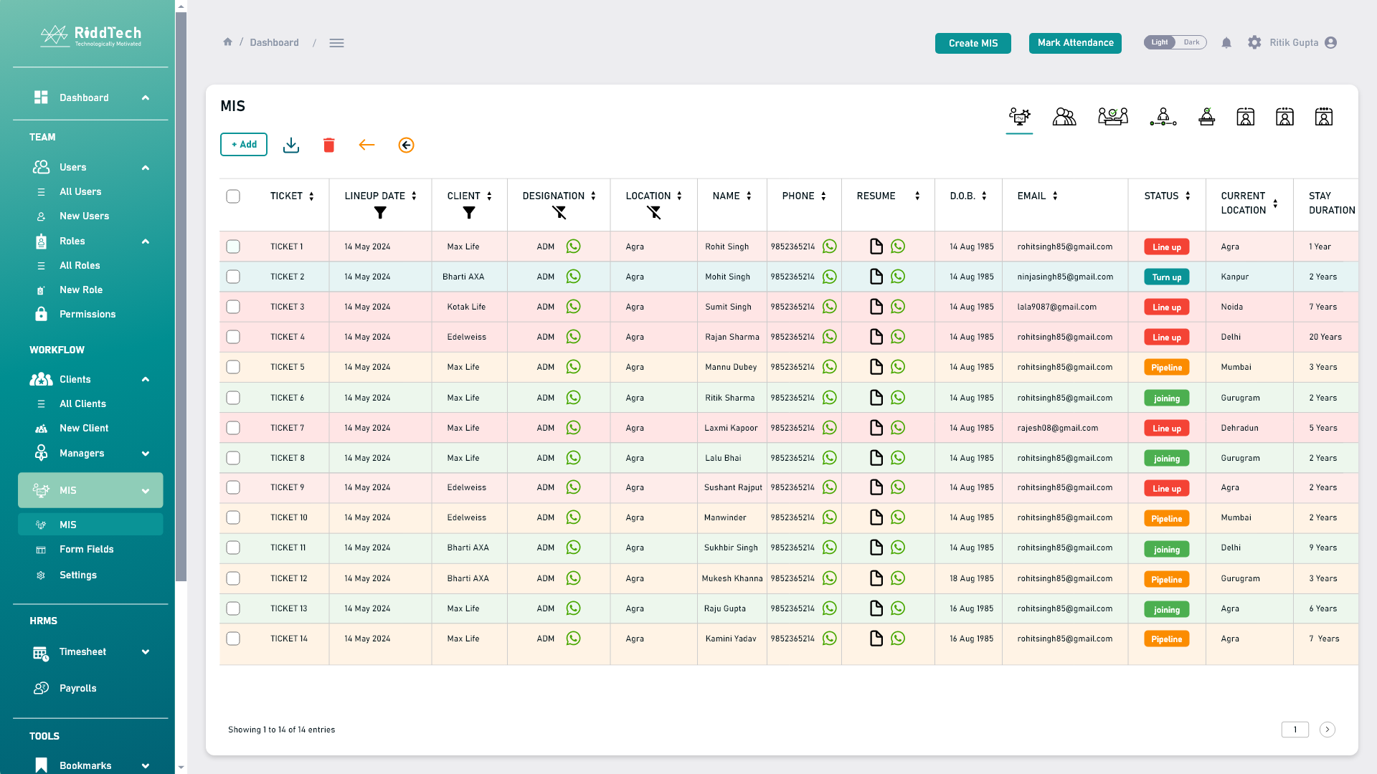Go to next page arrow in pagination
The image size is (1377, 774).
click(1328, 730)
